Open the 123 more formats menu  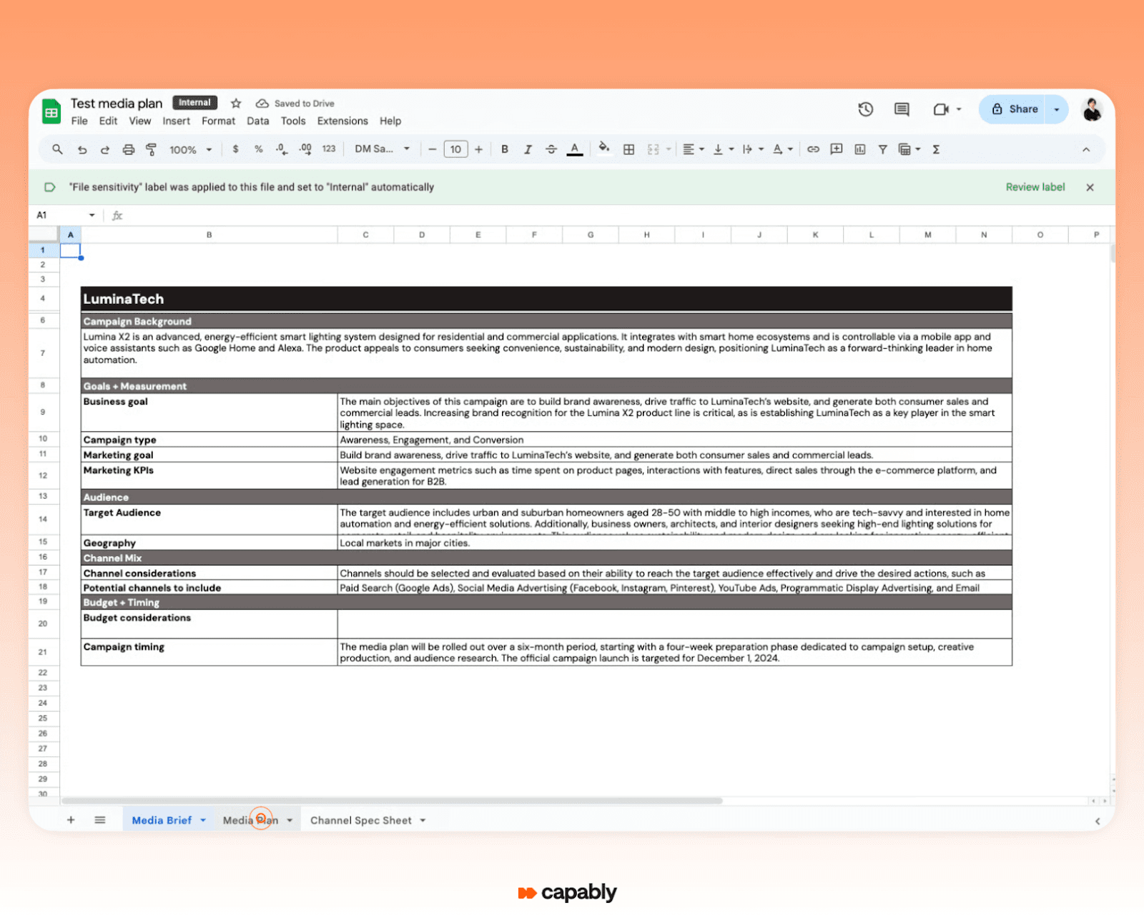click(x=329, y=149)
